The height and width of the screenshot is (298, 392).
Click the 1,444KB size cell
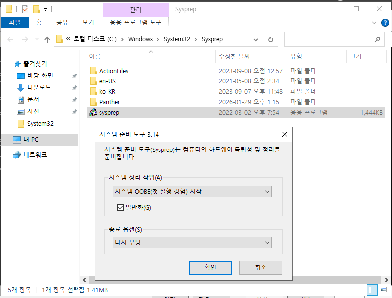(x=371, y=113)
